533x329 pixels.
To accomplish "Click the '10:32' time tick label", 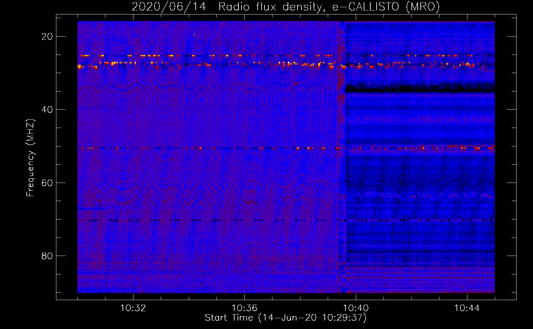I will (133, 308).
